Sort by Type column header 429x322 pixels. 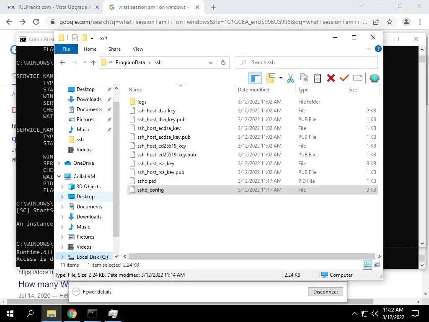tap(320, 90)
